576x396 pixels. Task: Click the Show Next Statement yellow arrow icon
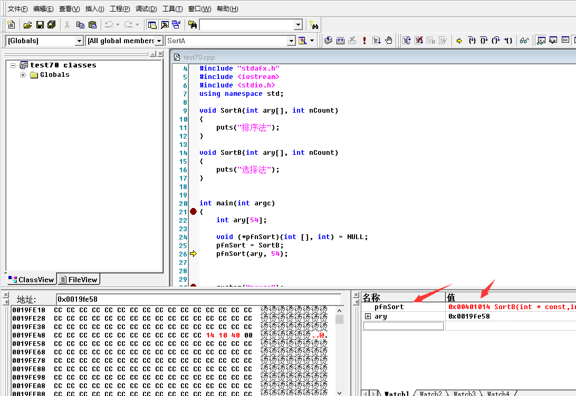[x=459, y=41]
